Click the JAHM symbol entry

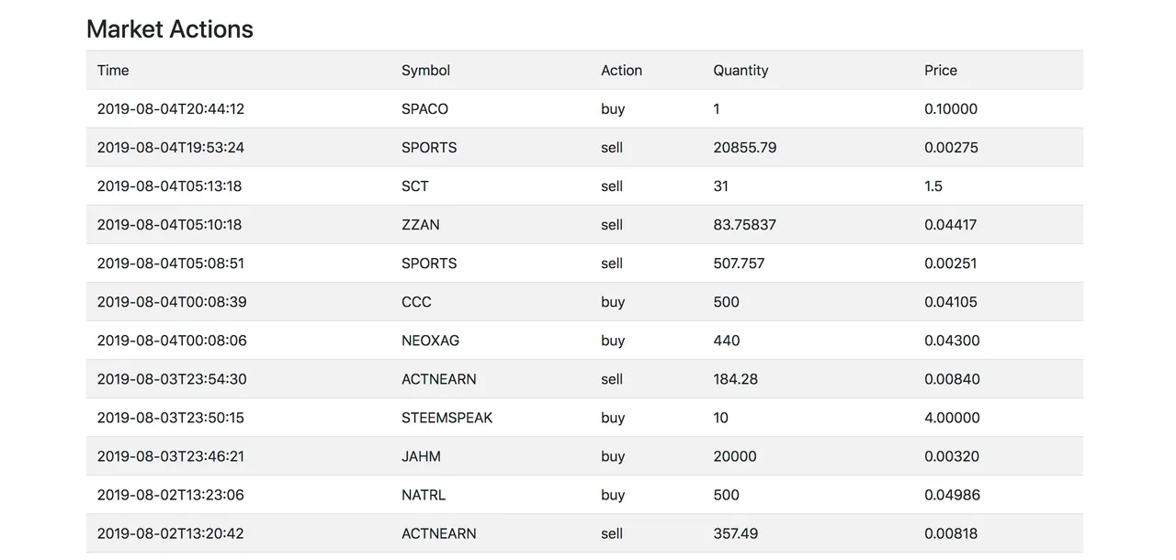coord(421,456)
